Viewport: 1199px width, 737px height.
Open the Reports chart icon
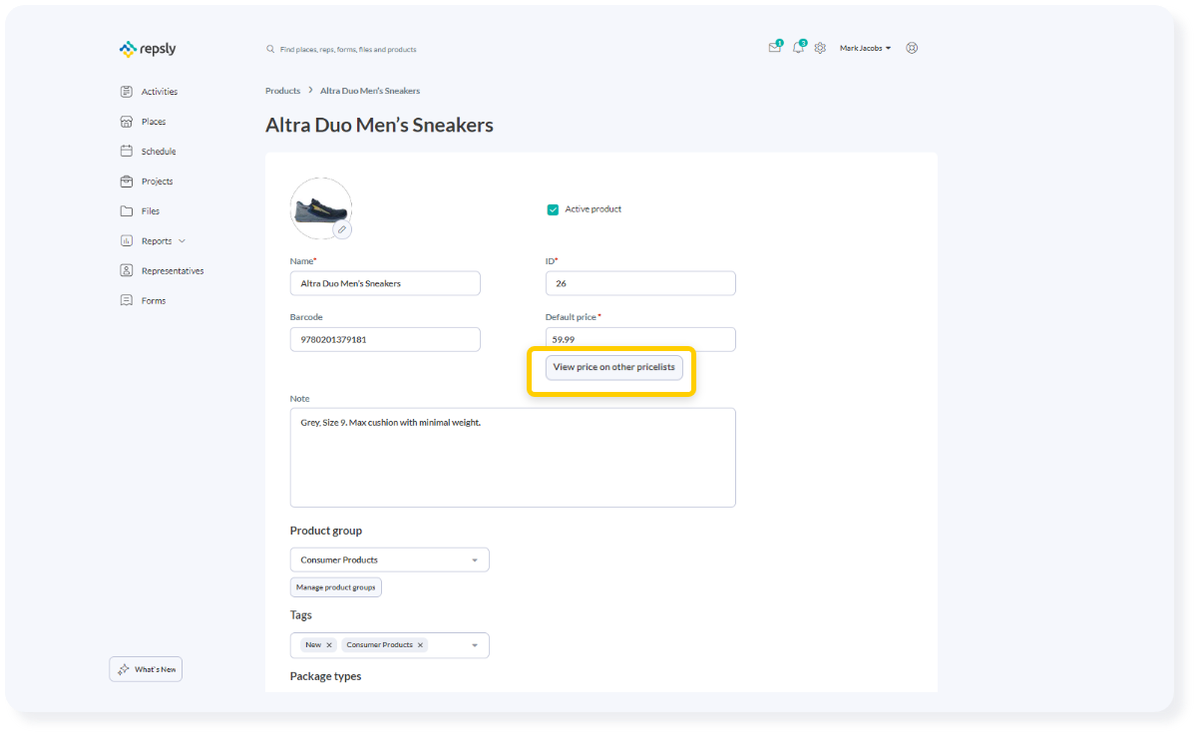[x=127, y=241]
